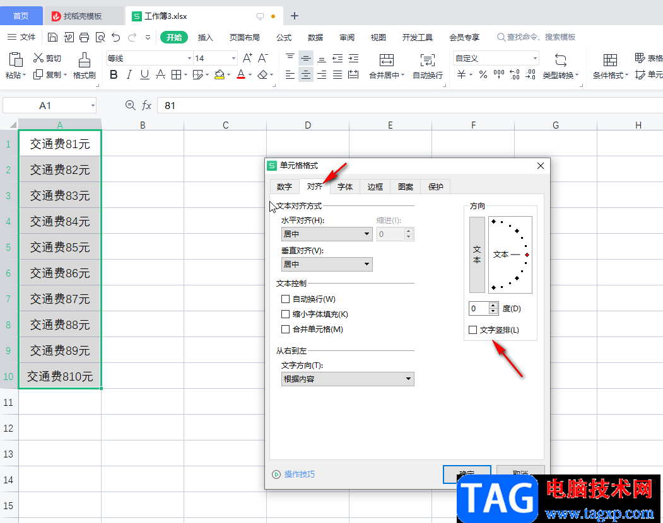Apply percent style format
Screen dimensions: 663x523
(x=483, y=75)
